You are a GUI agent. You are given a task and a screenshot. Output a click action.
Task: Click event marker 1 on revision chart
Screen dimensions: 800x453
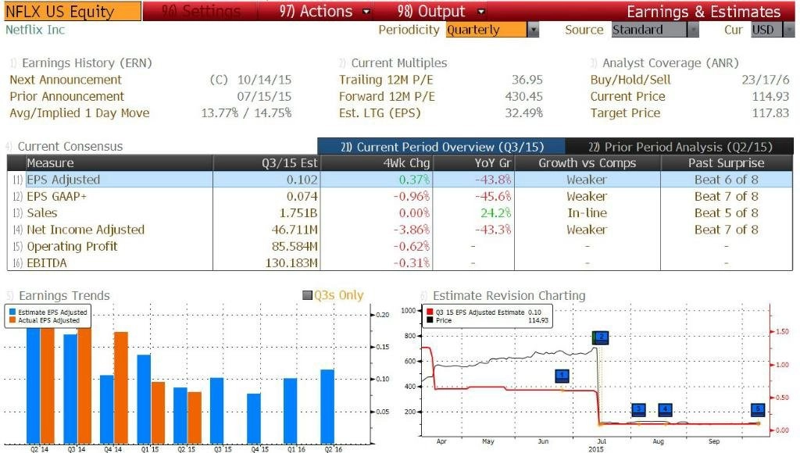(x=562, y=376)
